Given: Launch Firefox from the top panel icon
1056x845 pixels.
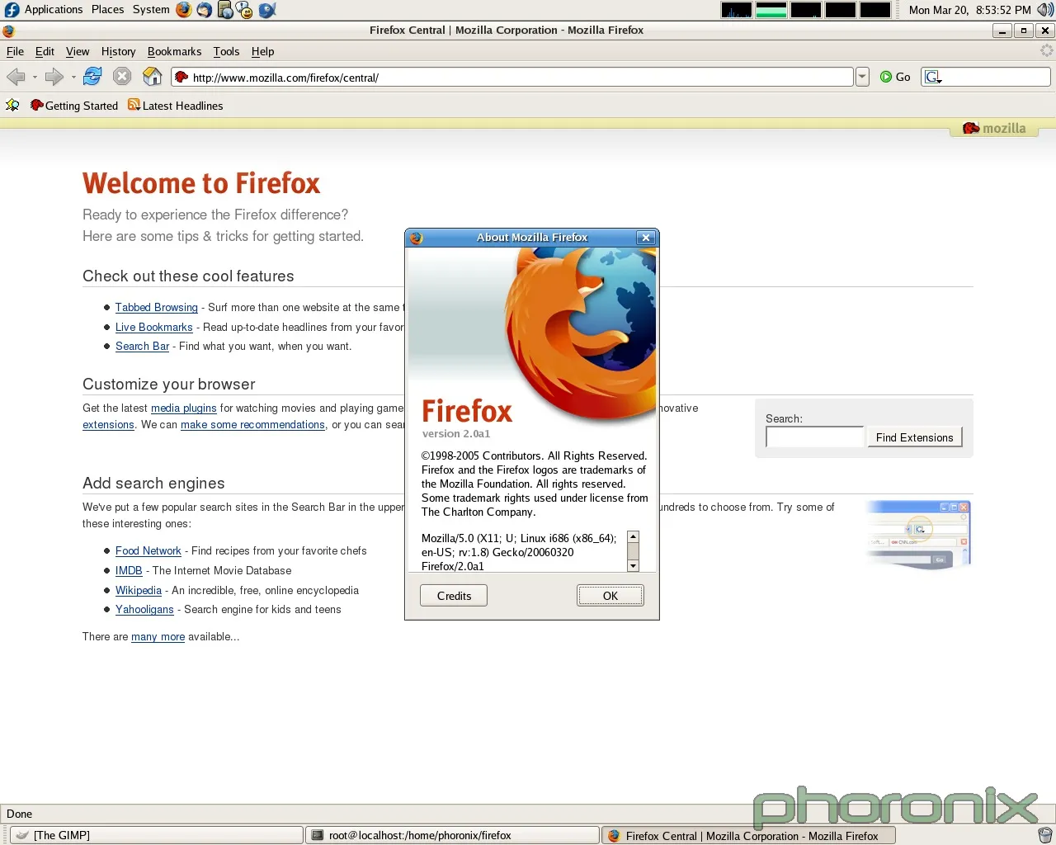Looking at the screenshot, I should tap(183, 10).
